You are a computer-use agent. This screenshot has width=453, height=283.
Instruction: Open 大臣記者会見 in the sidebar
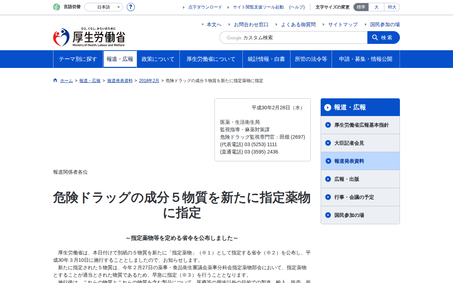point(360,143)
